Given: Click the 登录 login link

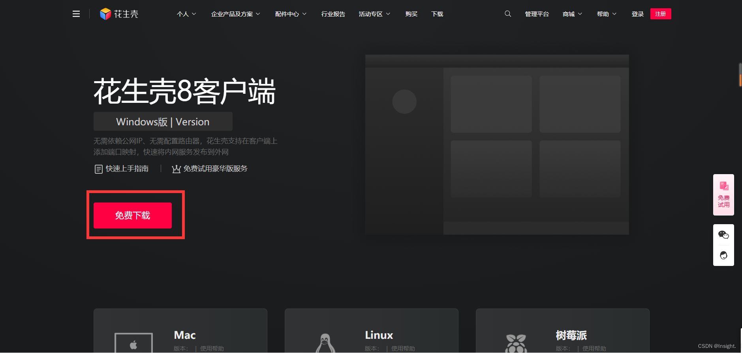Looking at the screenshot, I should pos(637,14).
